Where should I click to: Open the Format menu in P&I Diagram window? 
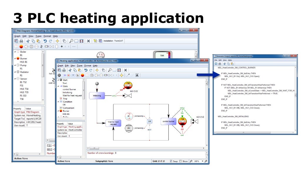tap(47, 36)
